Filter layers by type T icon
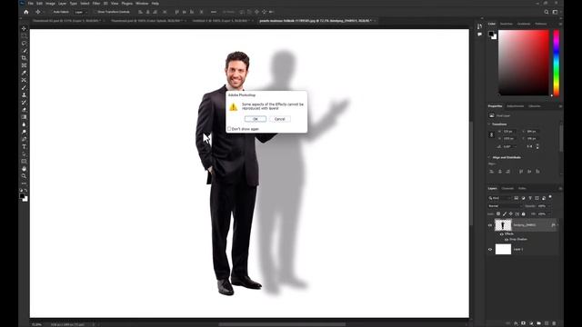 click(530, 198)
